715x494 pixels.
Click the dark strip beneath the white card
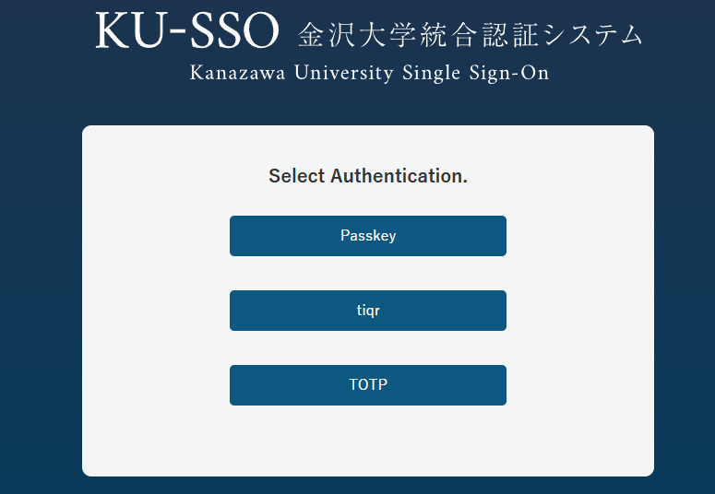[367, 486]
